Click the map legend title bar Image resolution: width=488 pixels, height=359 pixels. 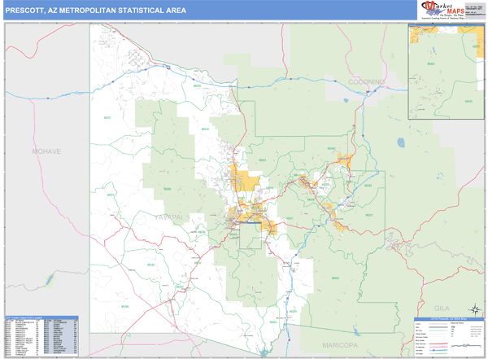coord(449,318)
